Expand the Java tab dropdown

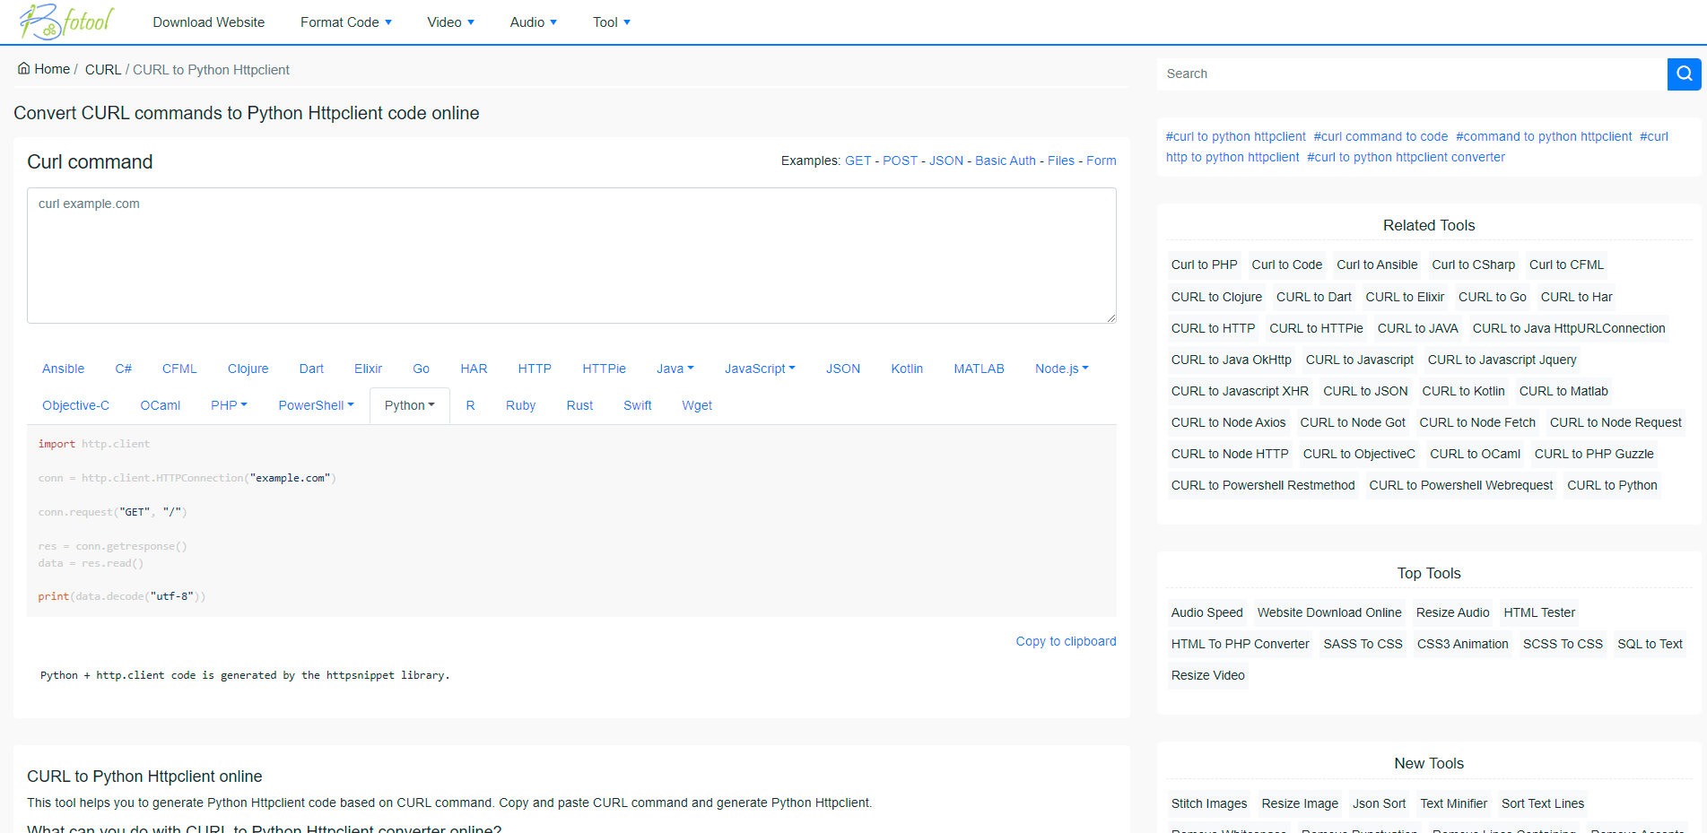tap(675, 369)
